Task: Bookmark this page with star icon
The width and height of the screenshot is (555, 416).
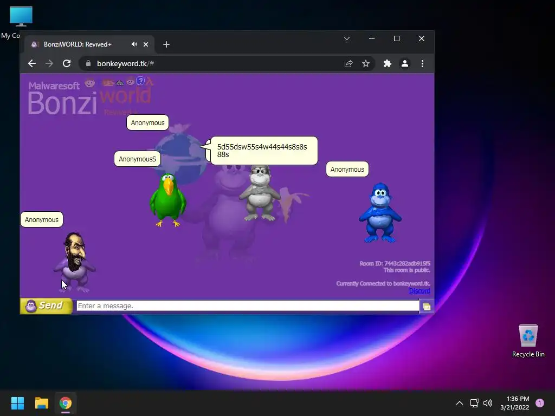Action: pyautogui.click(x=366, y=63)
